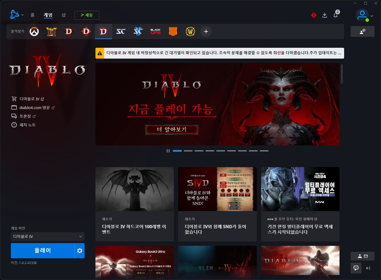The width and height of the screenshot is (381, 280).
Task: Select the World of Warcraft icon
Action: click(190, 31)
